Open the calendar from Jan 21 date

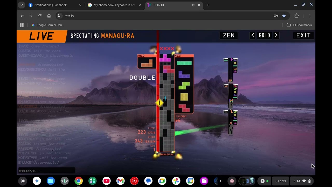click(x=281, y=181)
